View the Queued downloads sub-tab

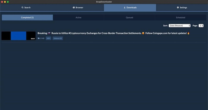[130, 17]
